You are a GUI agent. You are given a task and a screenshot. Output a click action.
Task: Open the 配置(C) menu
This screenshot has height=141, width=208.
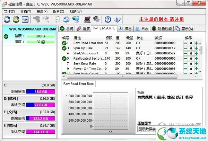[x=58, y=11]
